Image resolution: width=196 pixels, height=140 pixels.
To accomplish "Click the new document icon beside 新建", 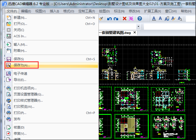I will [9, 18].
